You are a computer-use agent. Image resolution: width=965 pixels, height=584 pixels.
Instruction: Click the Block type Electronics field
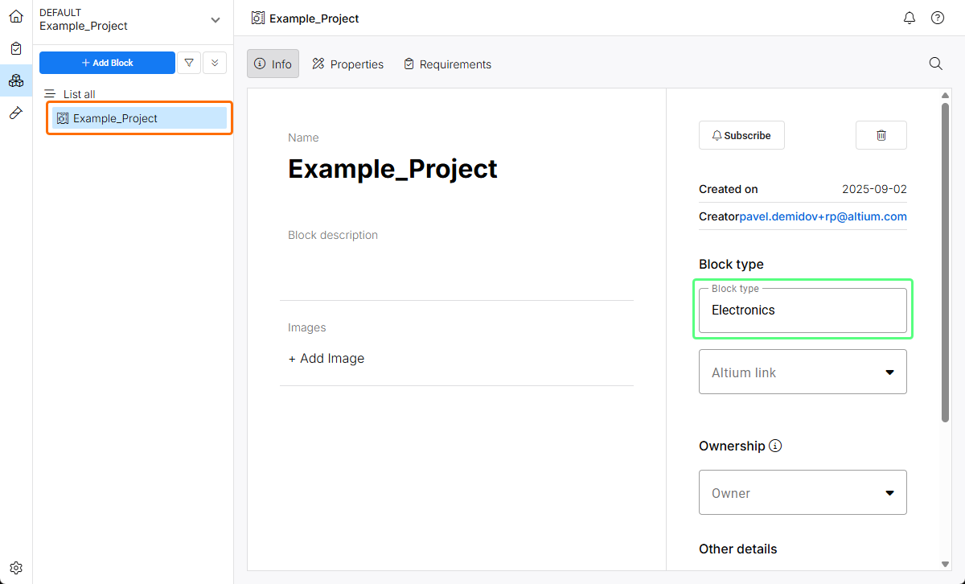(803, 311)
